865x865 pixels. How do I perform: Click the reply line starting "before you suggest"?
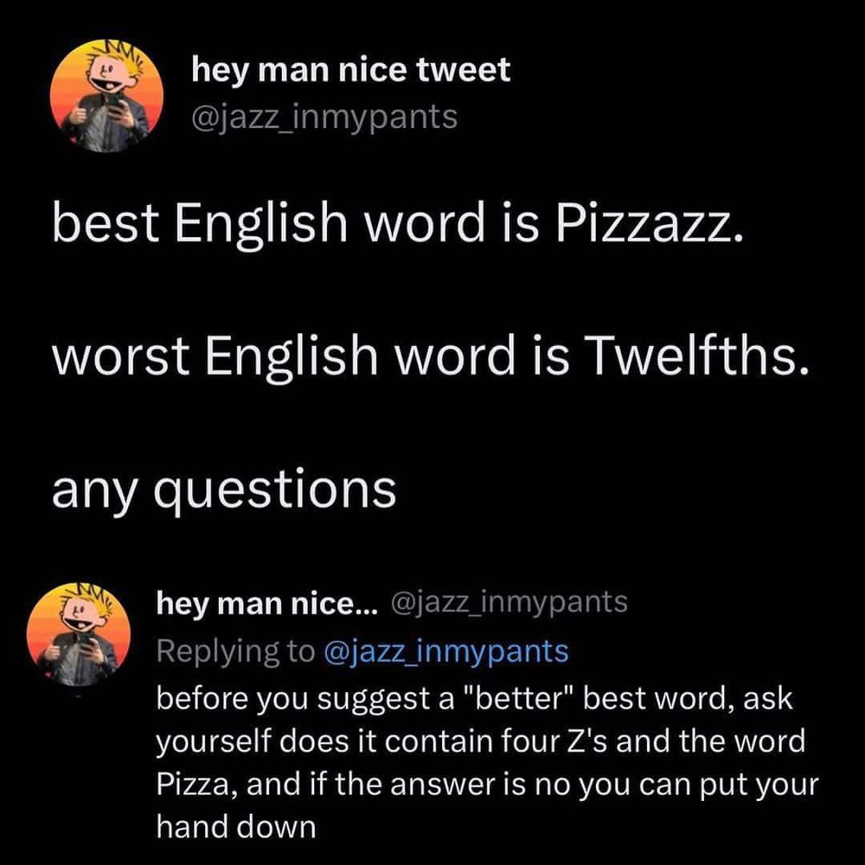pyautogui.click(x=474, y=699)
